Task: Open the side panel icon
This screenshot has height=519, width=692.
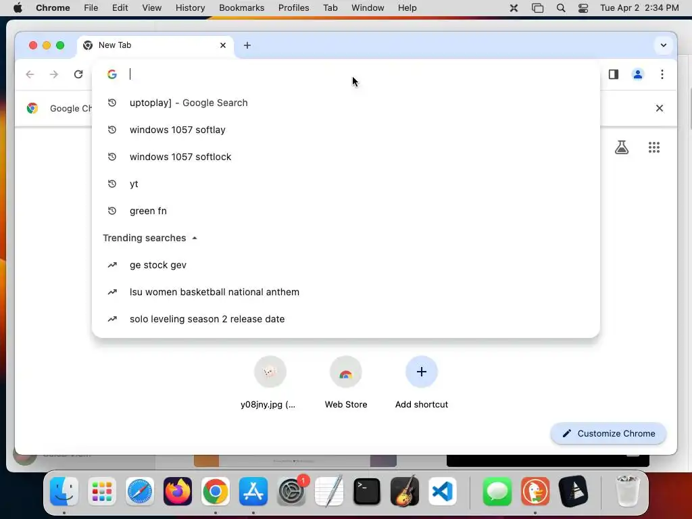Action: coord(614,74)
